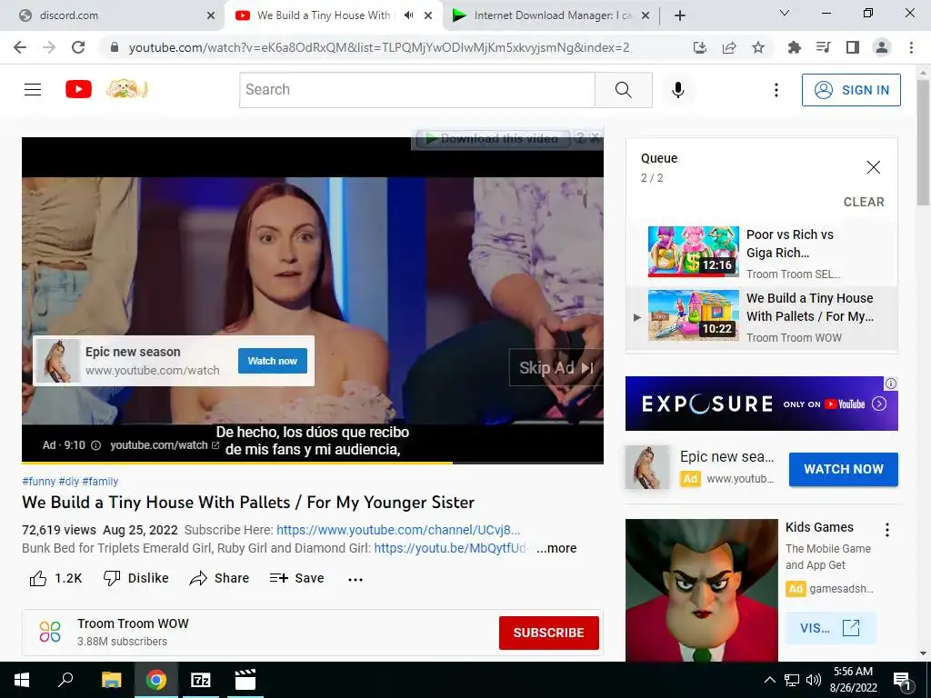
Task: Open the Extensions puzzle icon
Action: 795,47
